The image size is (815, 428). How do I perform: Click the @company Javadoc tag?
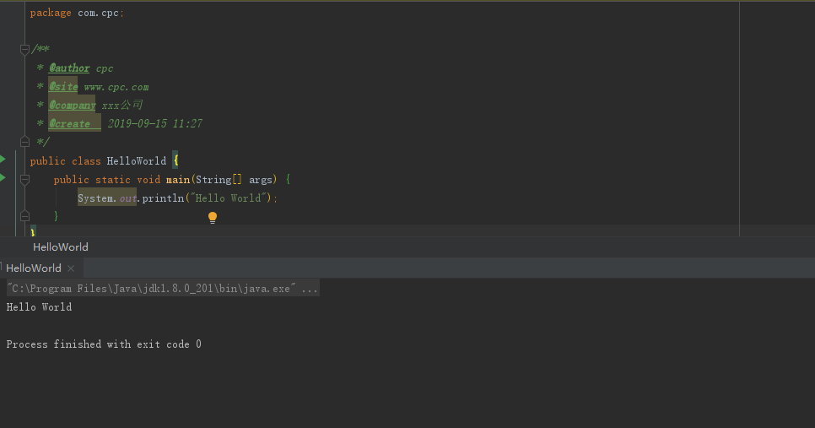tap(73, 105)
